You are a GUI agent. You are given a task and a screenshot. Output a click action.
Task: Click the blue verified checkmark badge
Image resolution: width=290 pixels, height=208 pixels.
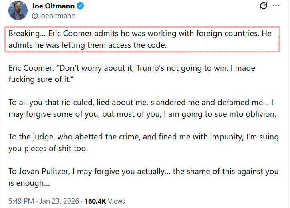pyautogui.click(x=80, y=6)
